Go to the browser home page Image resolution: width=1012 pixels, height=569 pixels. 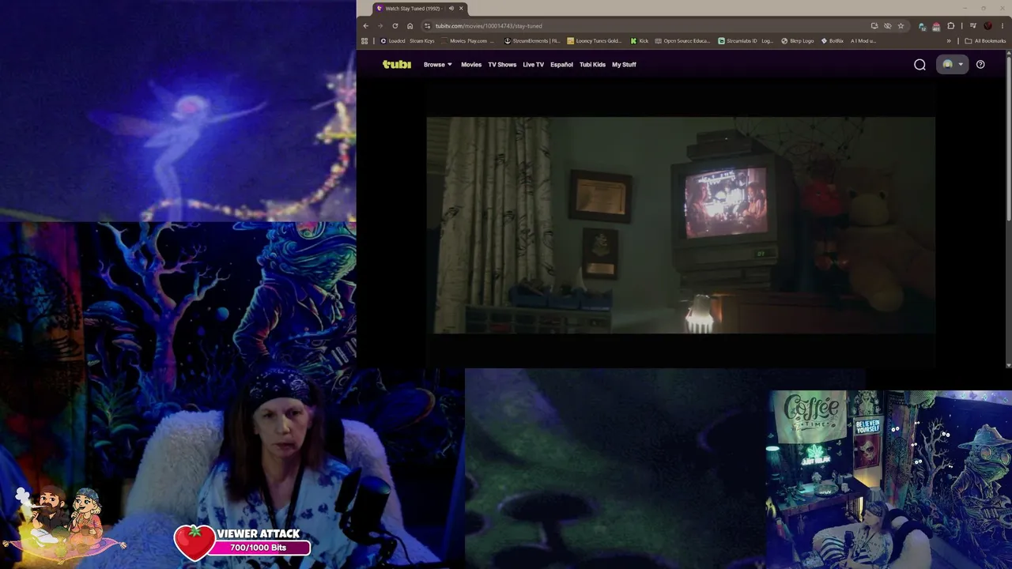[x=410, y=26]
